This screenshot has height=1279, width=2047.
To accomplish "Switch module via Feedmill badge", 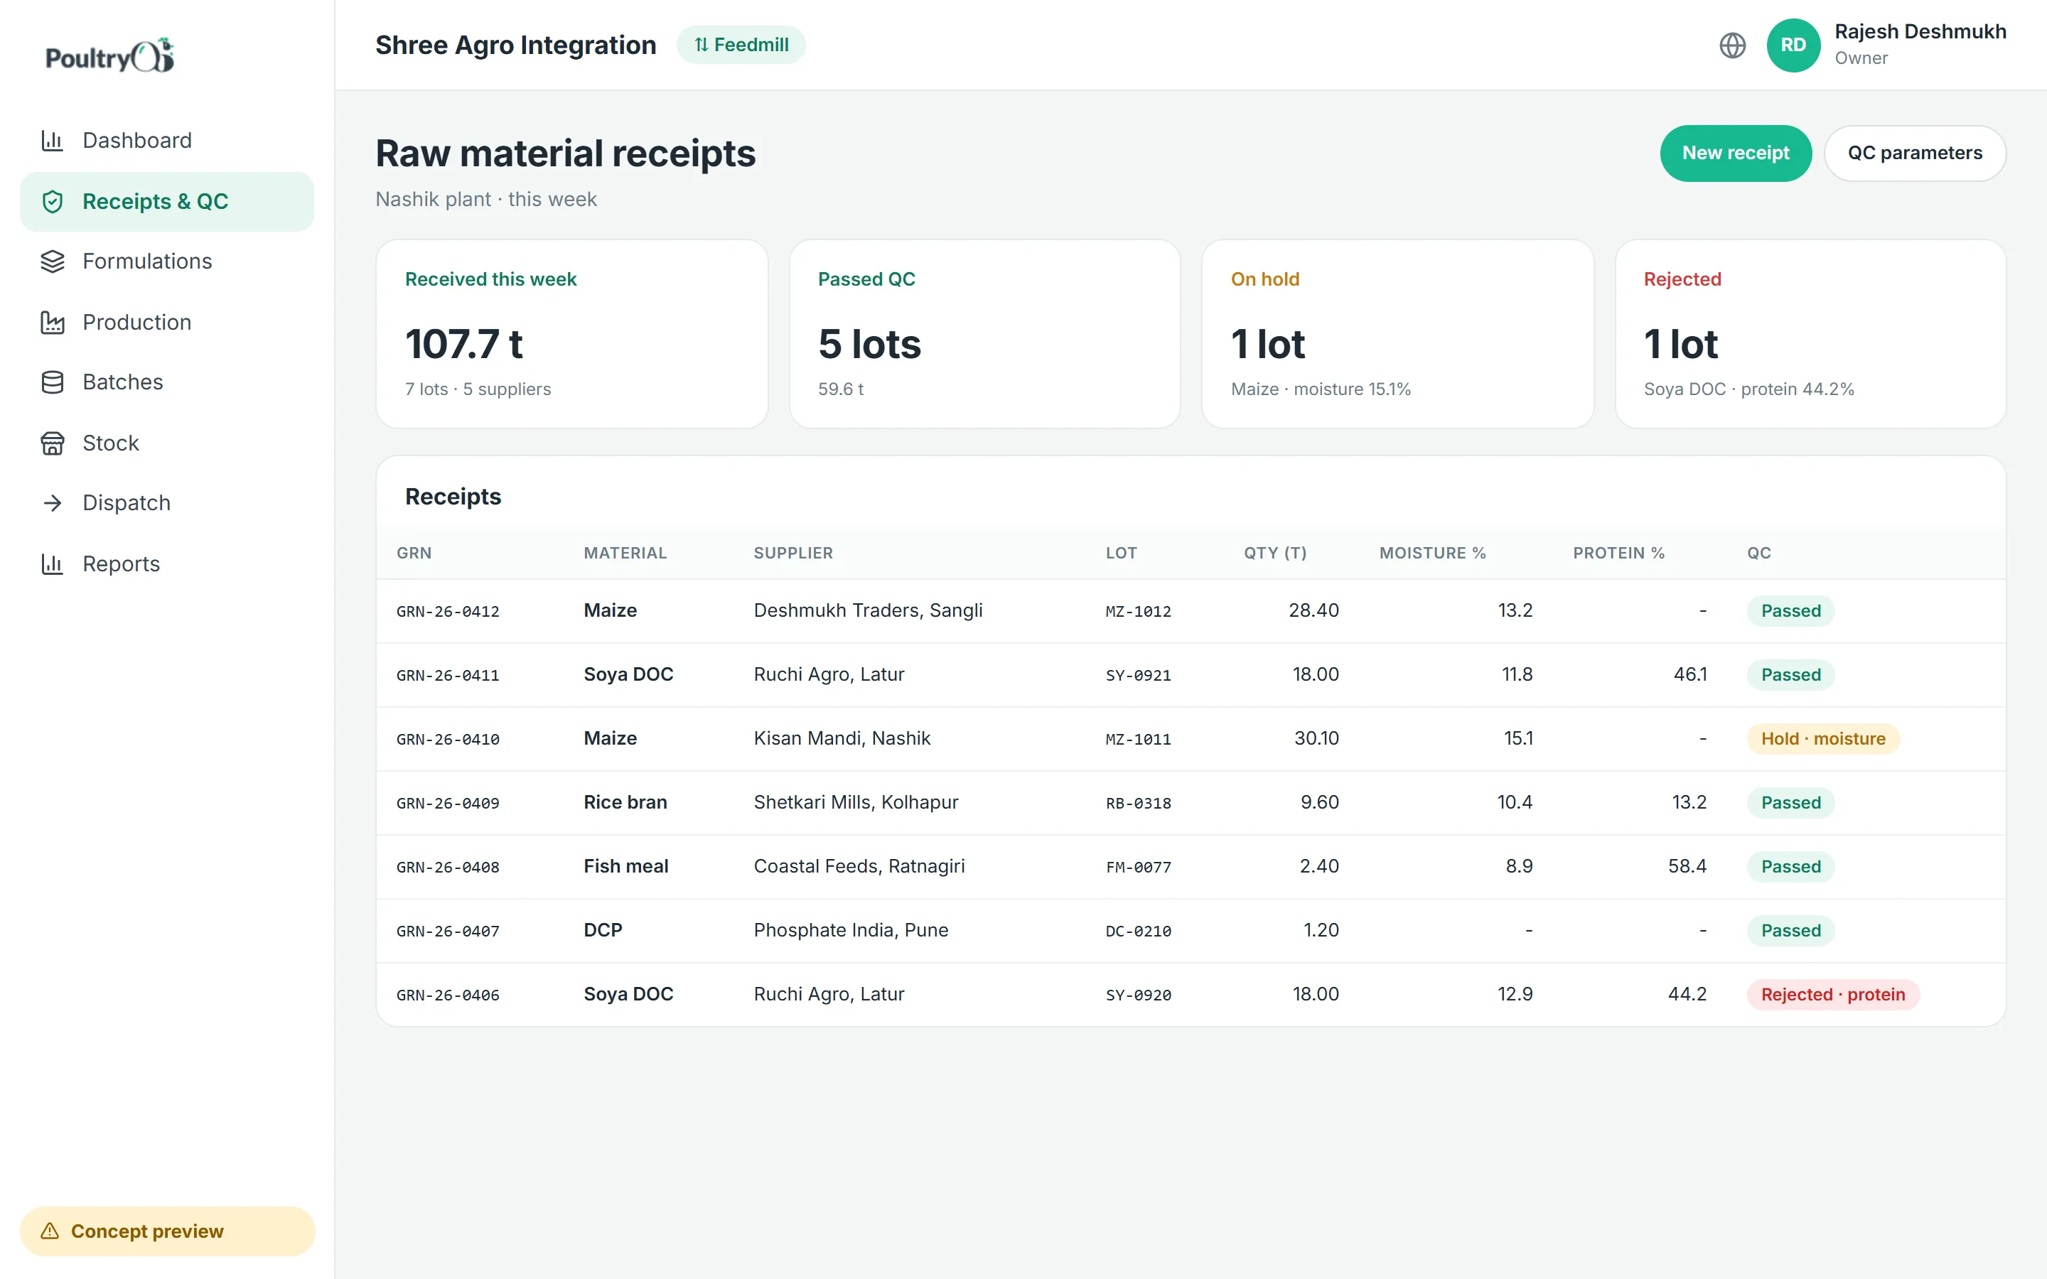I will pos(741,45).
